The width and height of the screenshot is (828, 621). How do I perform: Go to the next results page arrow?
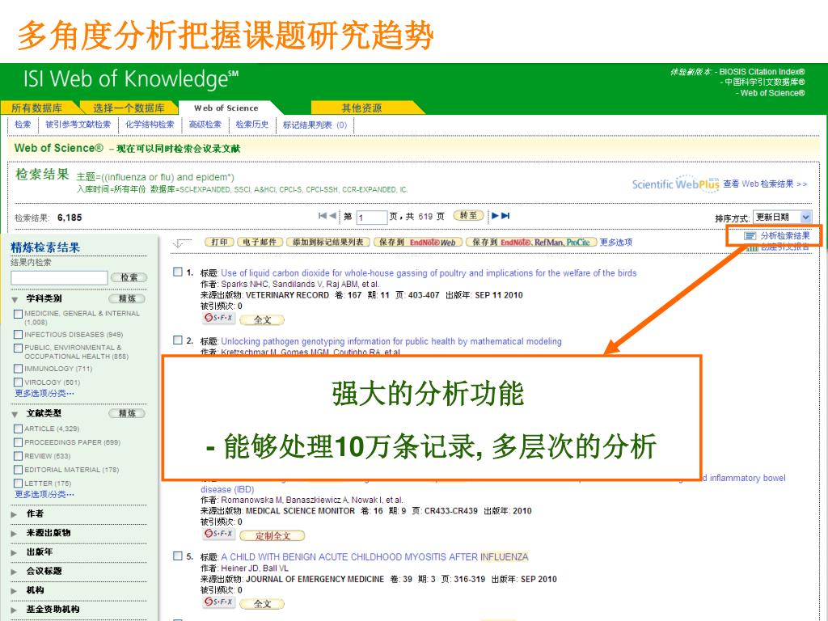click(x=495, y=215)
